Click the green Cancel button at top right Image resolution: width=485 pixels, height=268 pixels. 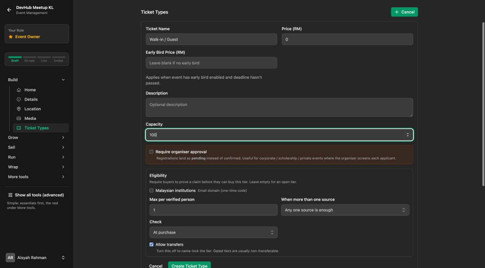pos(404,12)
